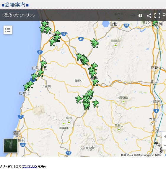Click the 湯沢FCサンマリッツ map title
Viewport: 166px width, 169px height.
tap(19, 15)
